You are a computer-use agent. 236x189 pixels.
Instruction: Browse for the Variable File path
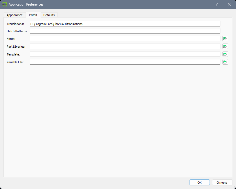225,62
